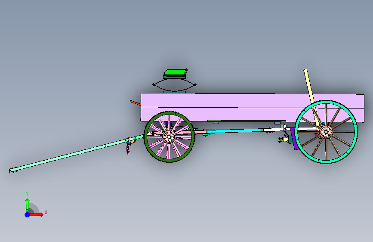This screenshot has height=242, width=373.
Task: Select the orange-red rod at the wagon front
Action: tap(136, 103)
